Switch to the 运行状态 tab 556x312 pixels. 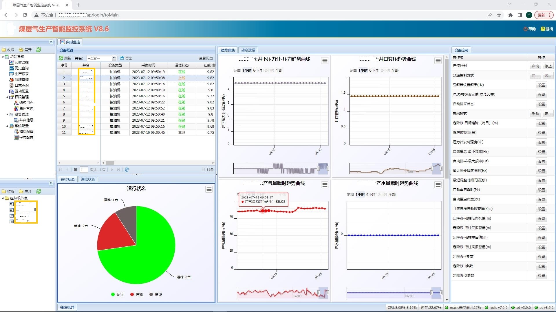coord(67,179)
